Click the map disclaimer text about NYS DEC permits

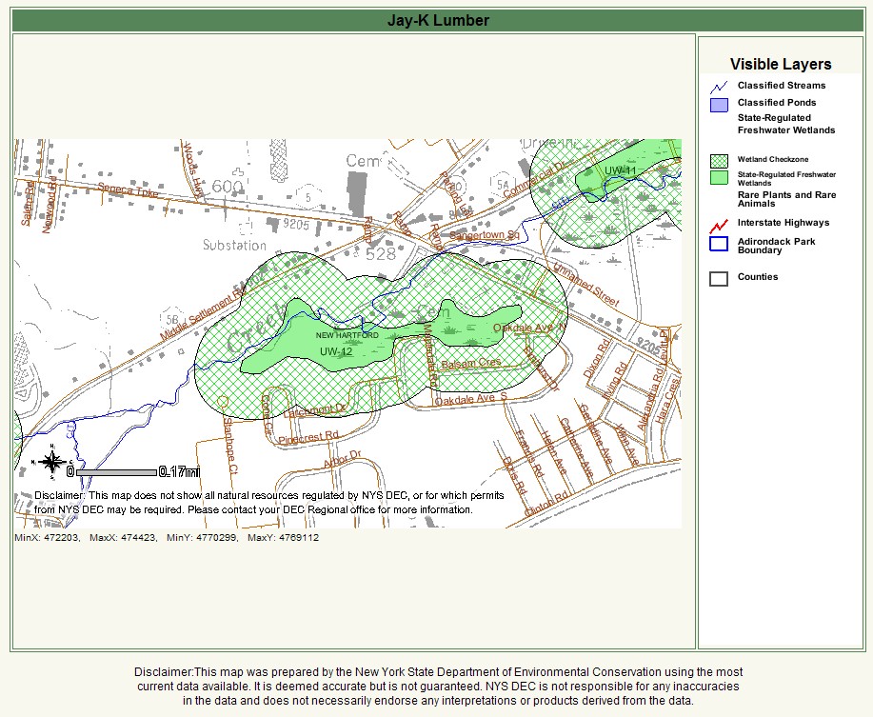point(268,502)
